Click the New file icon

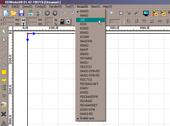coord(6,13)
